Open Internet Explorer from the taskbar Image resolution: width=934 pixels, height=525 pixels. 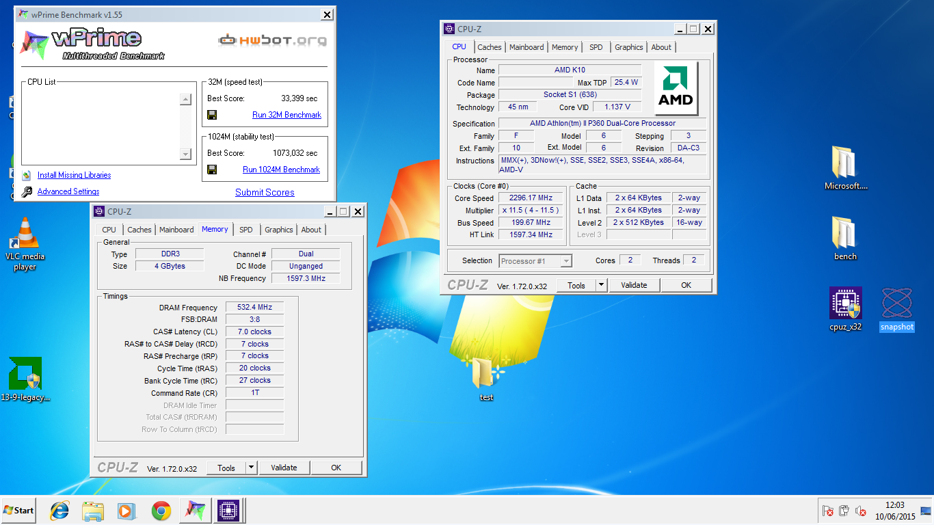[60, 511]
